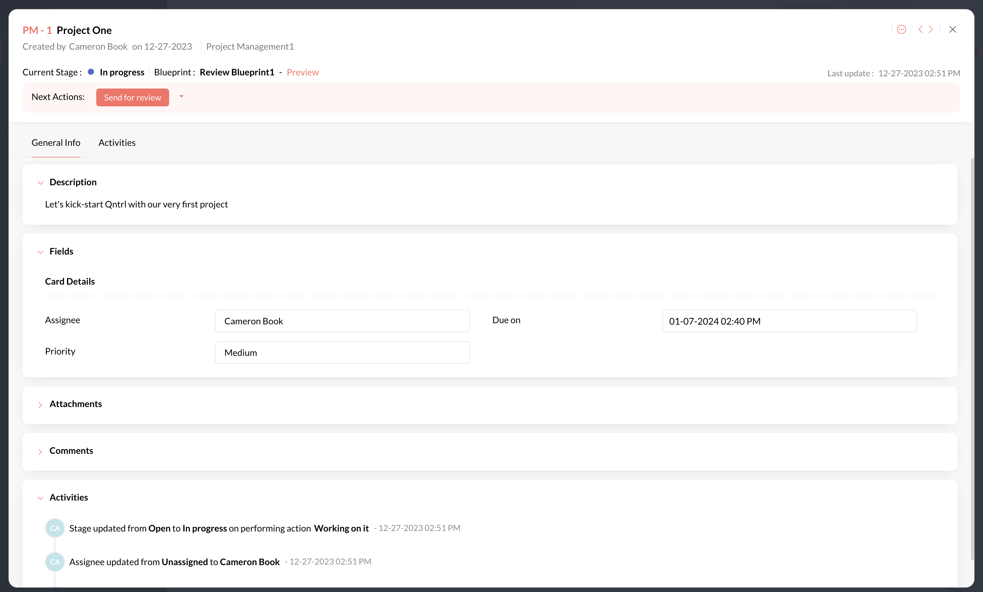The width and height of the screenshot is (983, 592).
Task: Expand the Comments section
Action: pyautogui.click(x=40, y=451)
